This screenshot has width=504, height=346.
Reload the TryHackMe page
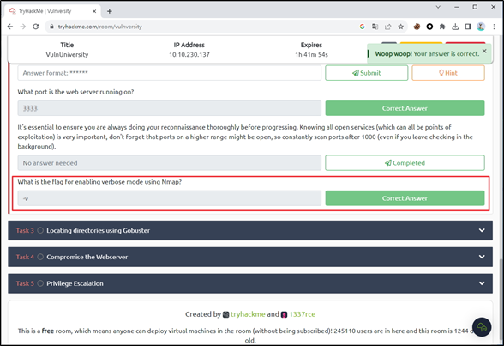click(x=36, y=27)
